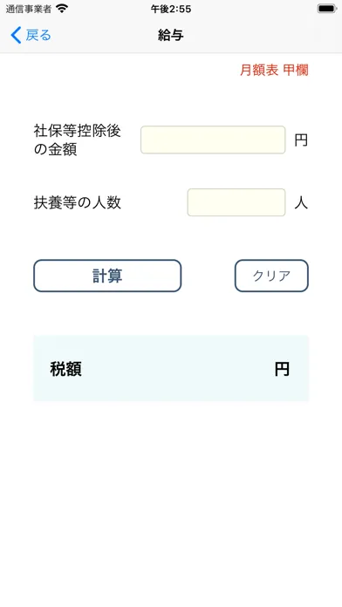Tap the 計算 calculate button
Image resolution: width=342 pixels, height=607 pixels.
pyautogui.click(x=107, y=276)
